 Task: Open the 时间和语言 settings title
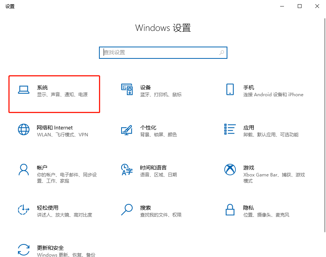click(x=153, y=168)
